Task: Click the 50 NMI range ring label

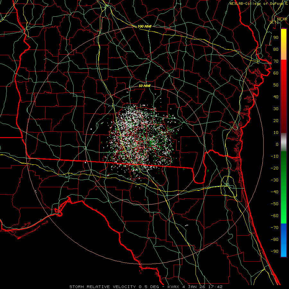Action: [x=144, y=86]
